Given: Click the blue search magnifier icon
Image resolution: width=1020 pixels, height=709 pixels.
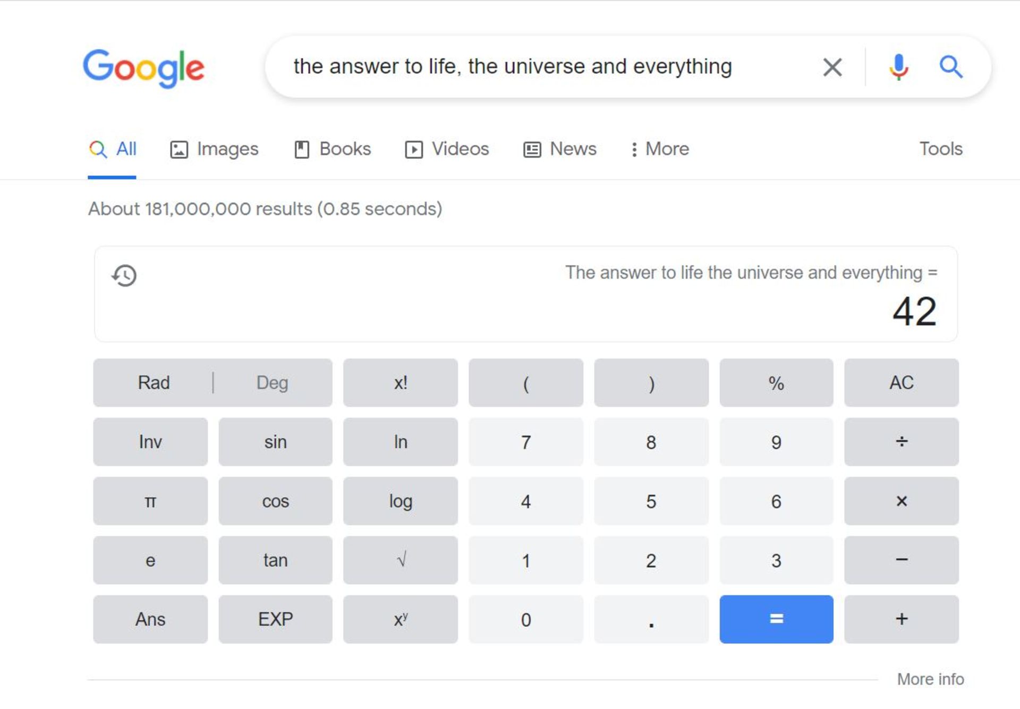Looking at the screenshot, I should 950,67.
